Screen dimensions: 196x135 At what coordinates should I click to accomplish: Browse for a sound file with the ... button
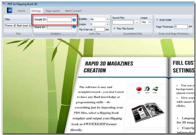click(137, 22)
